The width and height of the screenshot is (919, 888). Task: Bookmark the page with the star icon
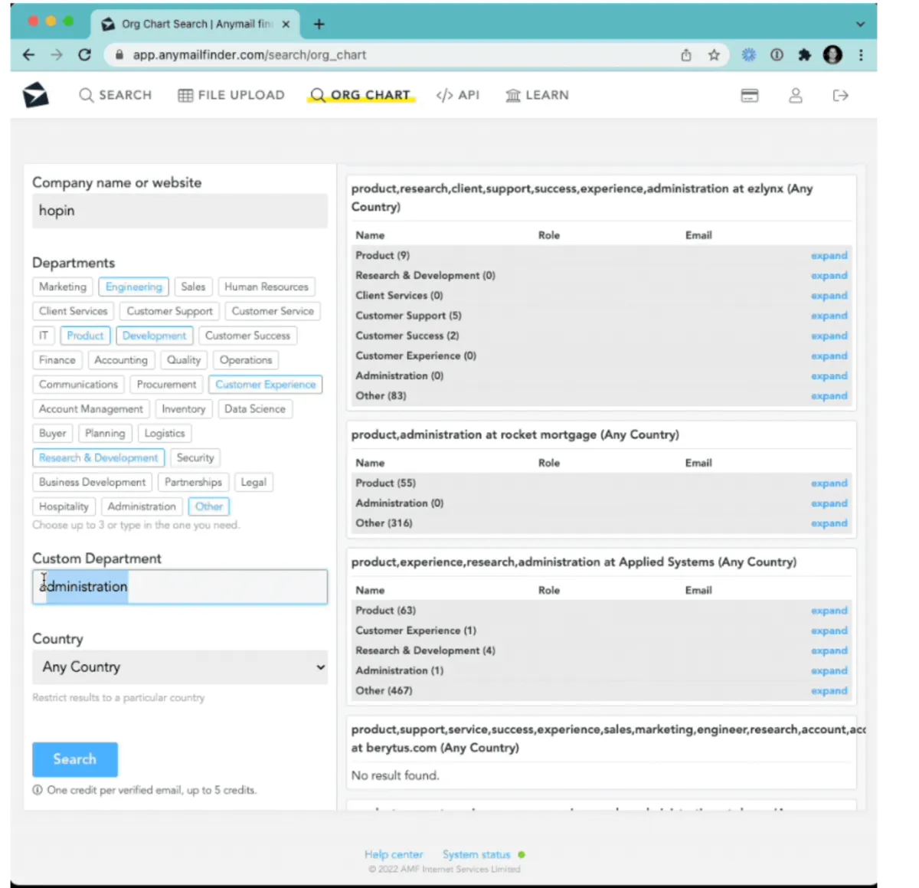(714, 55)
